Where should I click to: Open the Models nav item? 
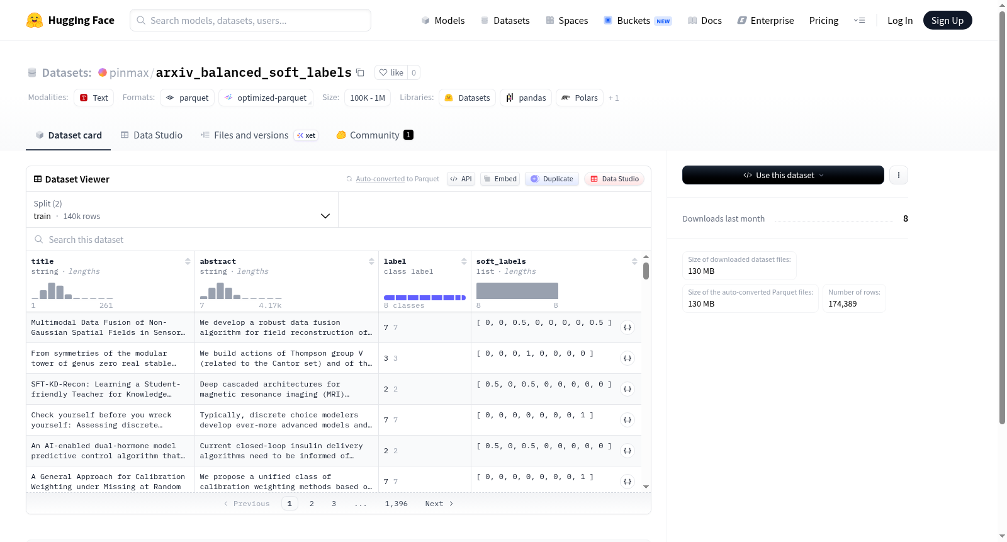443,20
